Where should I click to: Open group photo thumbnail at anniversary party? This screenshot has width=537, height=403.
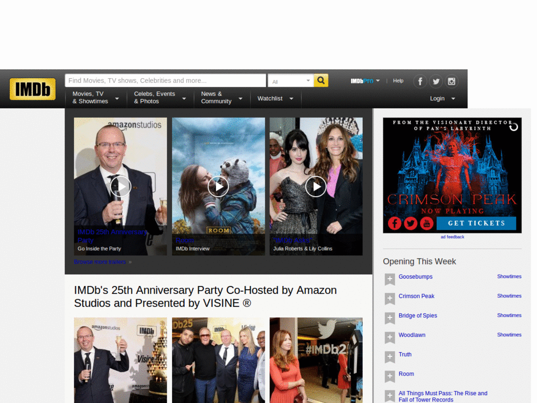click(218, 360)
